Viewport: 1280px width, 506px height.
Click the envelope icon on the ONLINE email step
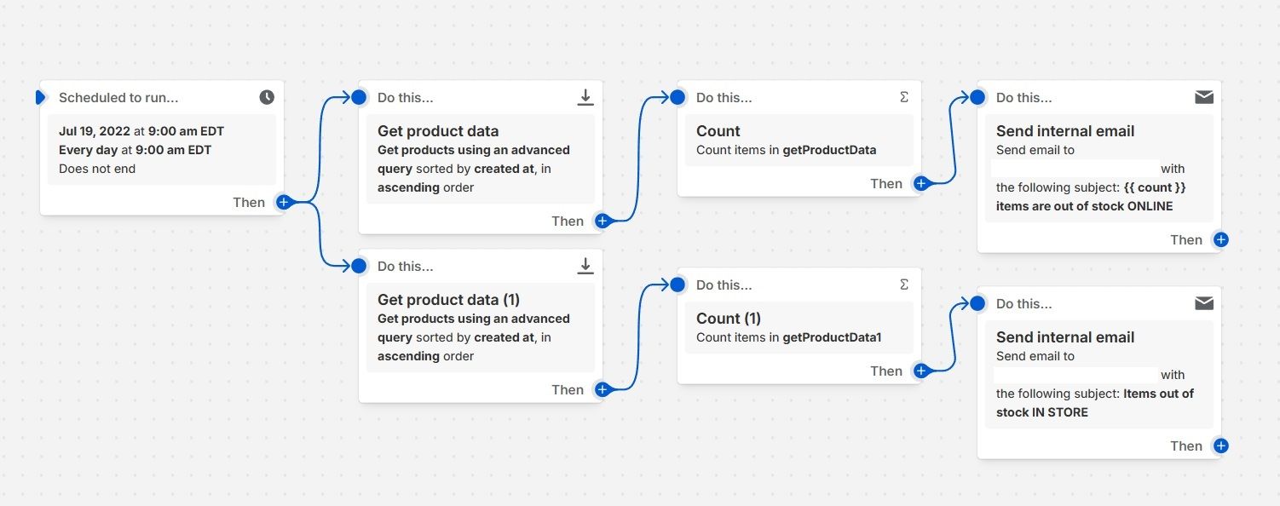coord(1203,97)
